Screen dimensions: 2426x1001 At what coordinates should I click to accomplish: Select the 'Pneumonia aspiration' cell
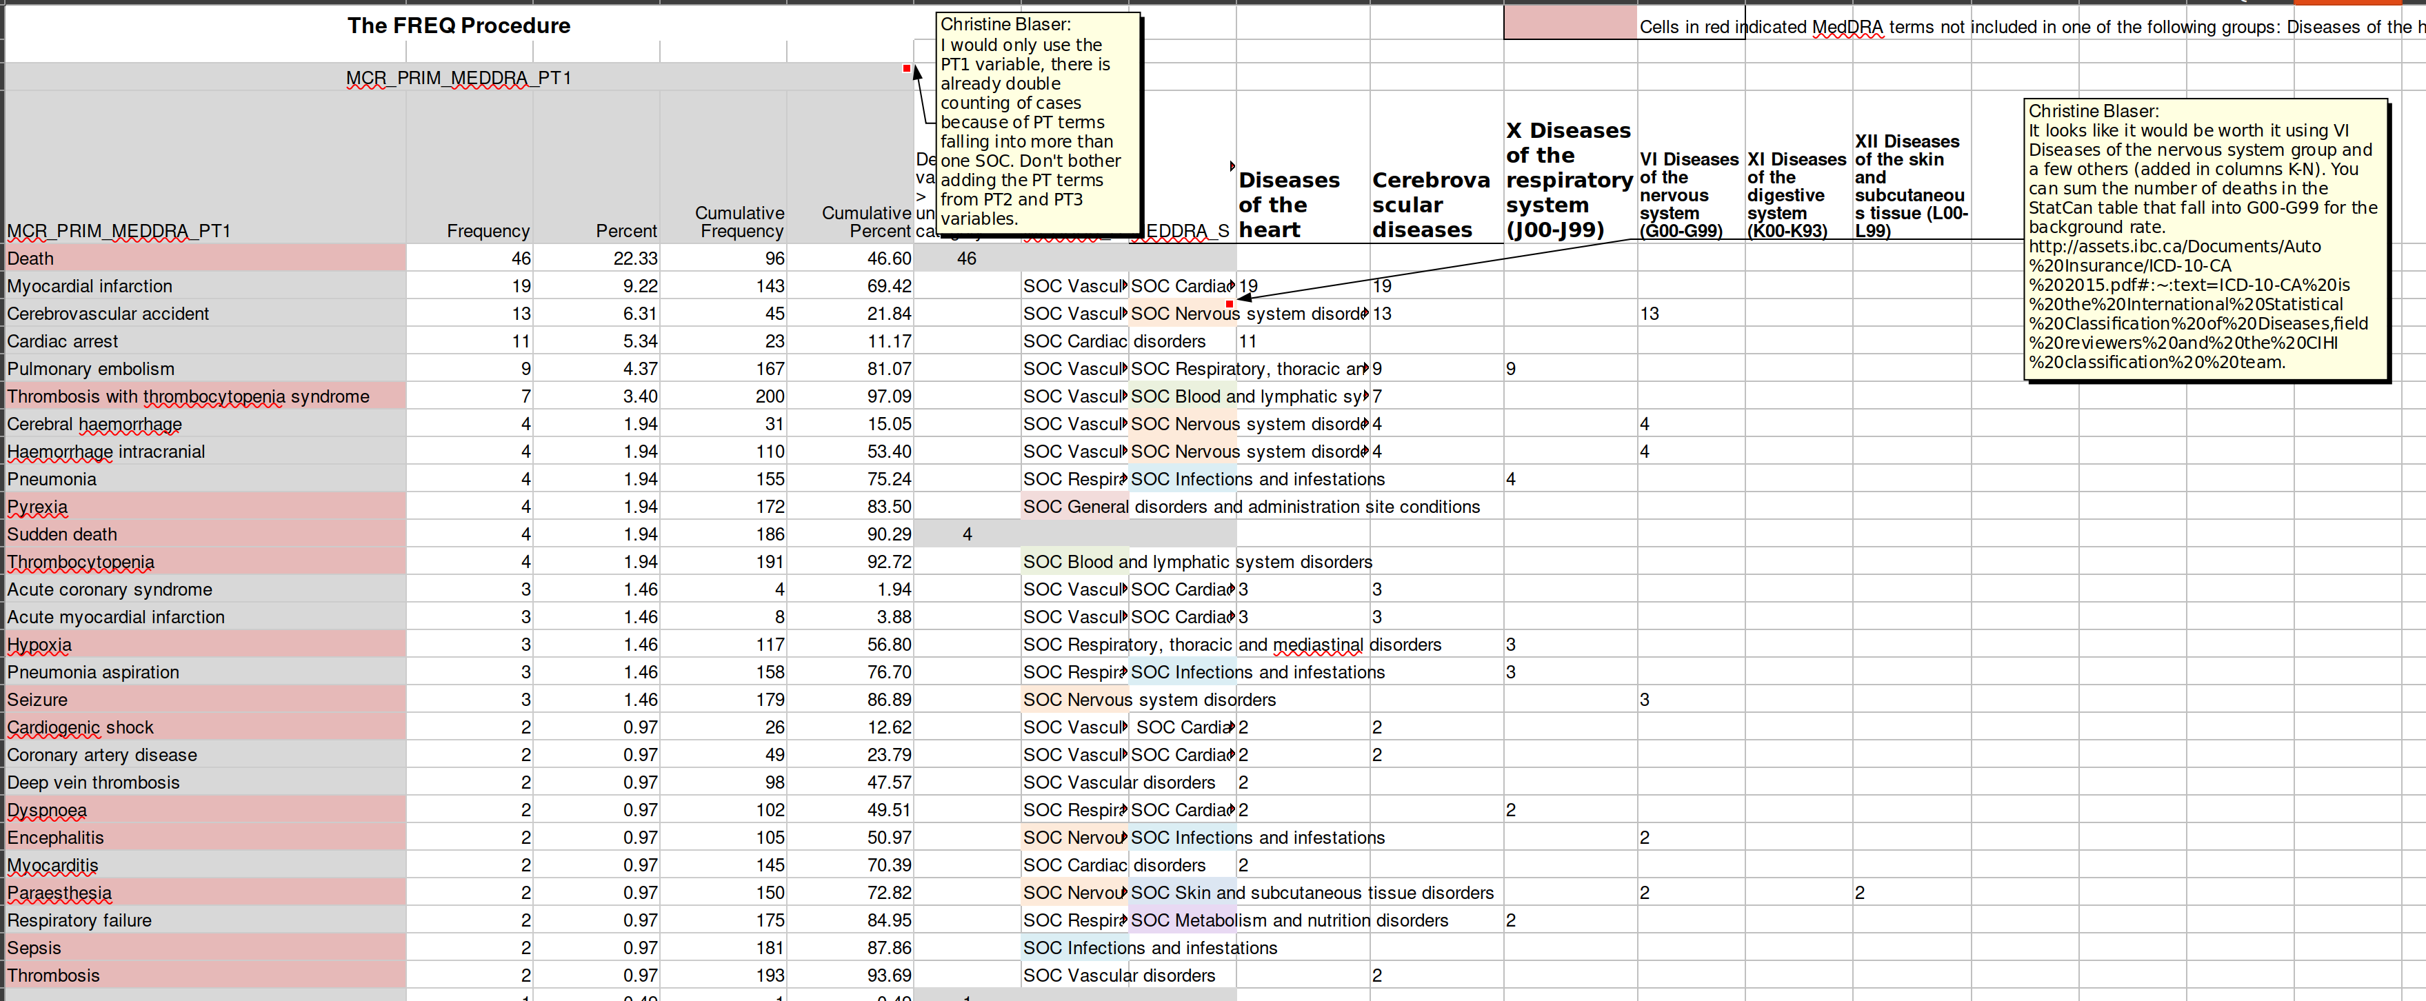click(x=205, y=672)
